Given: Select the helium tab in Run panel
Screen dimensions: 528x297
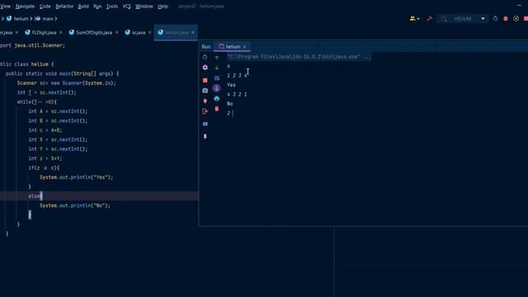Looking at the screenshot, I should tap(233, 47).
